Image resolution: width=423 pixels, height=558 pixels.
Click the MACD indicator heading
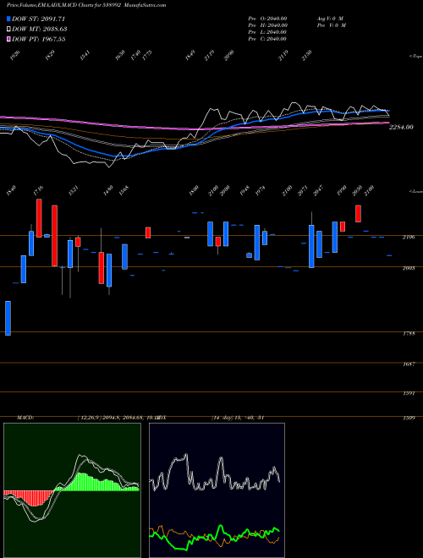pyautogui.click(x=25, y=418)
